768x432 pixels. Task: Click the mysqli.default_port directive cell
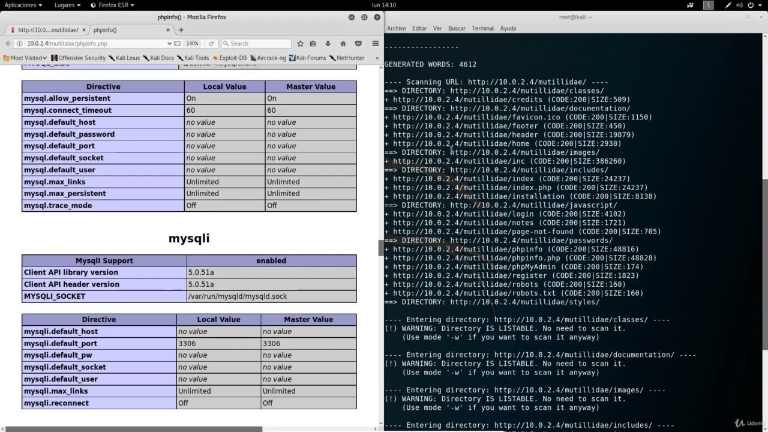tap(99, 343)
